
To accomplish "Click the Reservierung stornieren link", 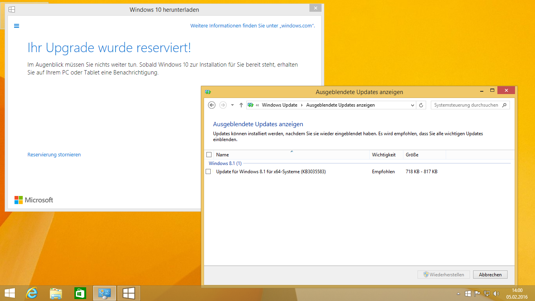I will [x=54, y=155].
